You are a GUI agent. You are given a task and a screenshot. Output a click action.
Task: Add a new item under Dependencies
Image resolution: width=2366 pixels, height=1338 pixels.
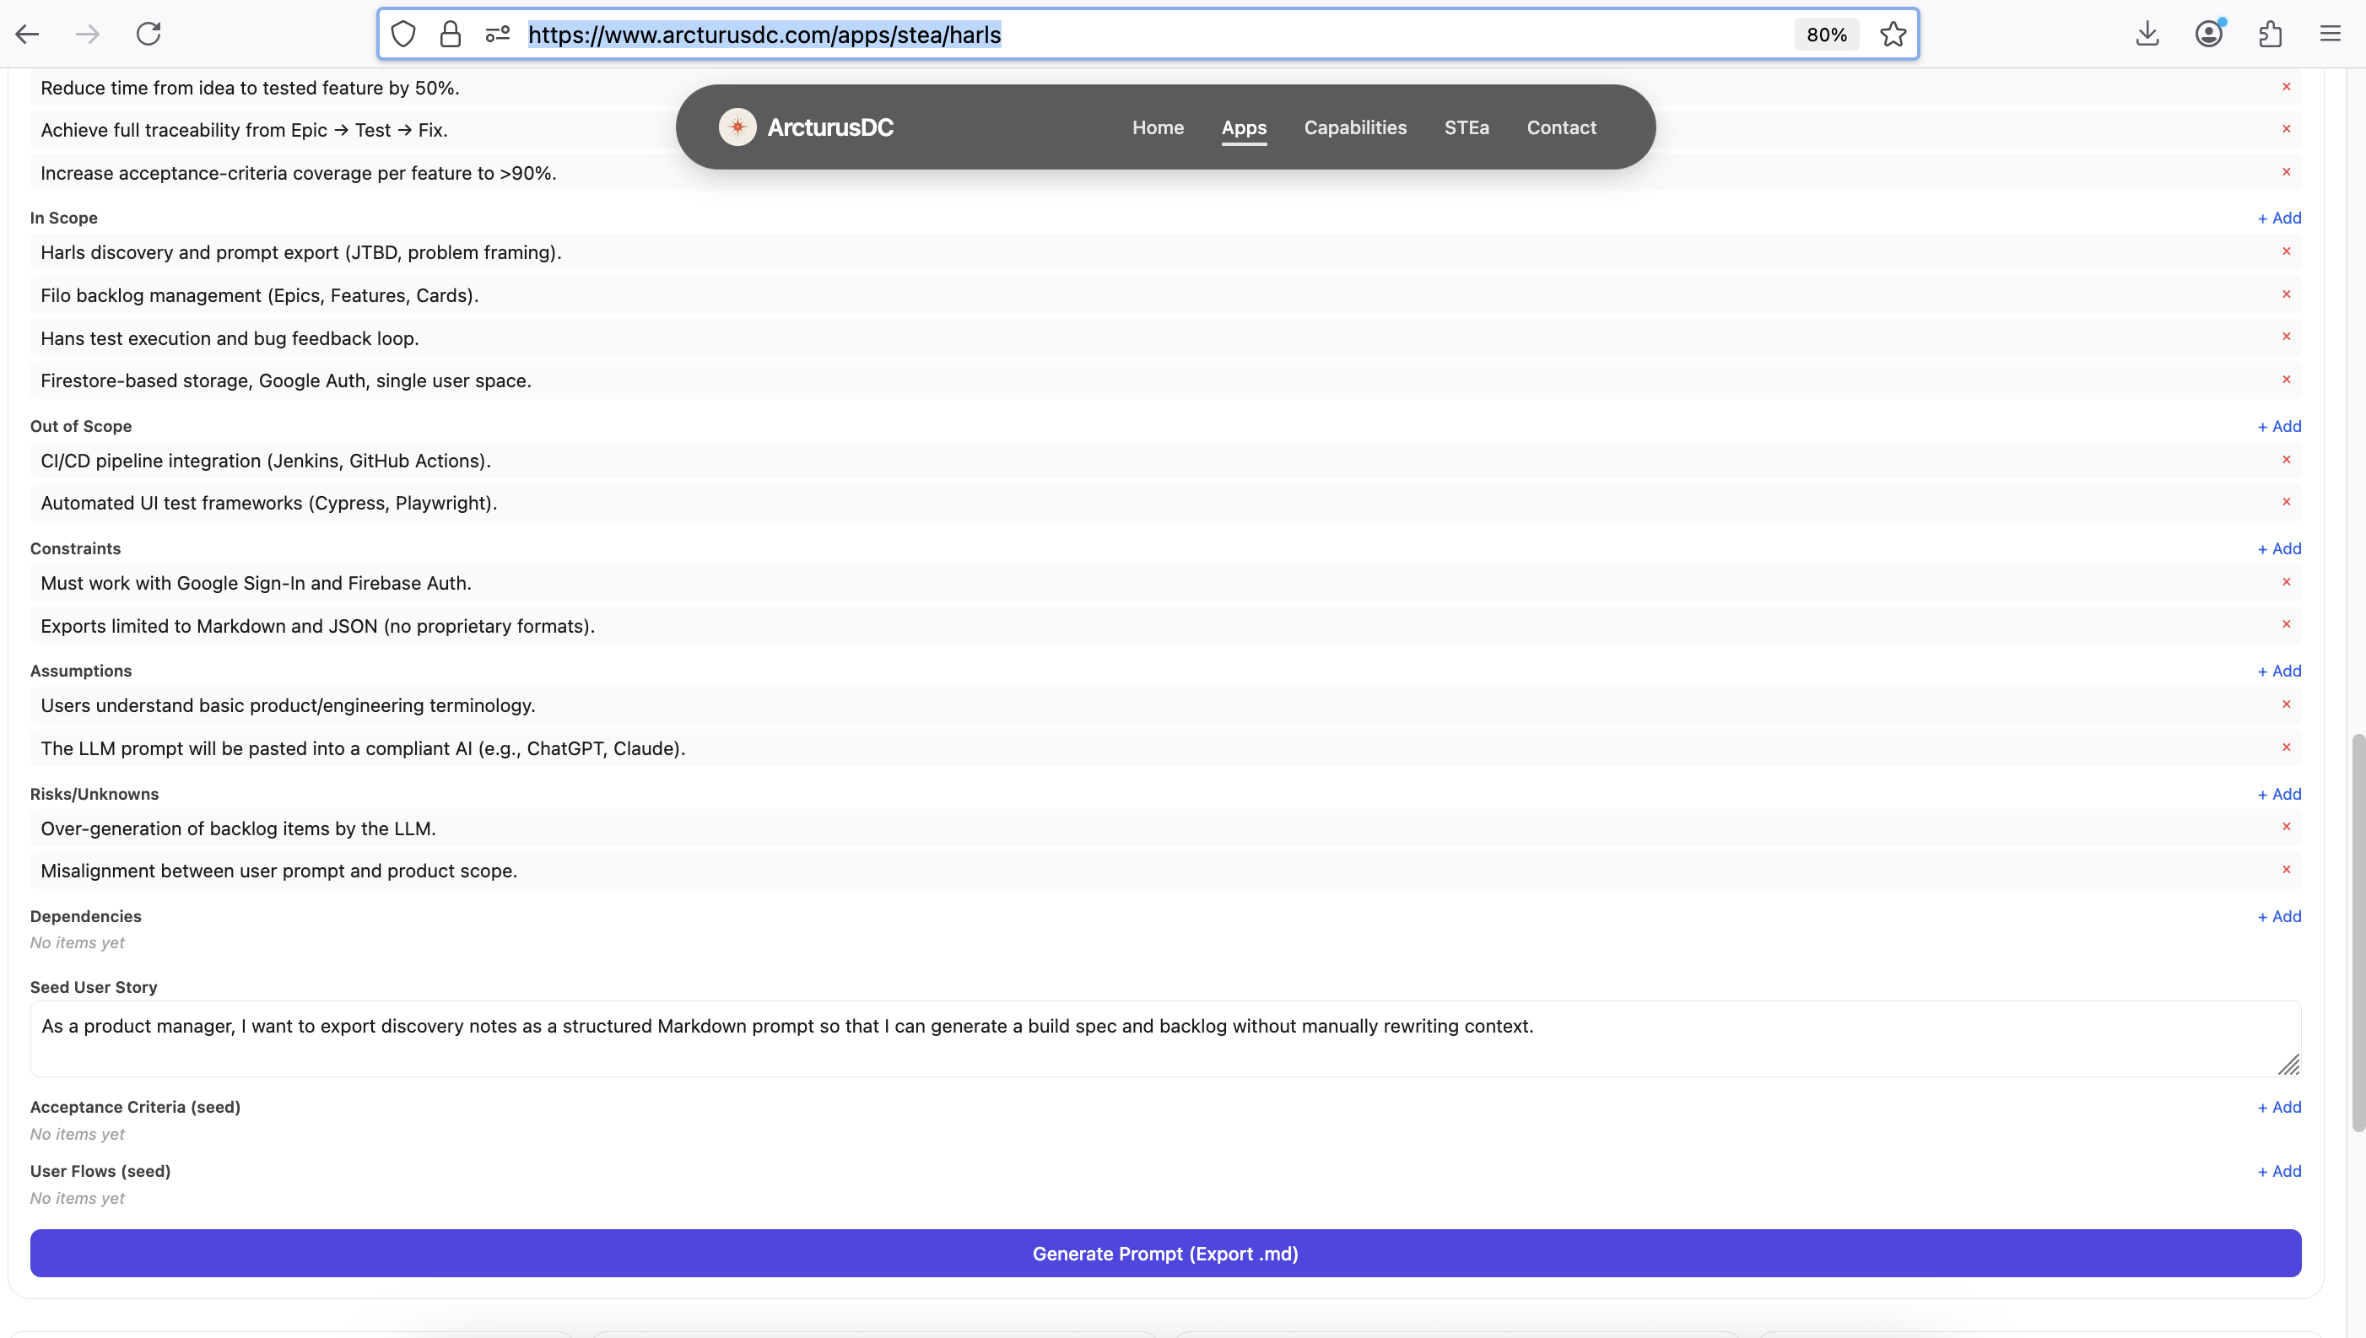(2280, 916)
